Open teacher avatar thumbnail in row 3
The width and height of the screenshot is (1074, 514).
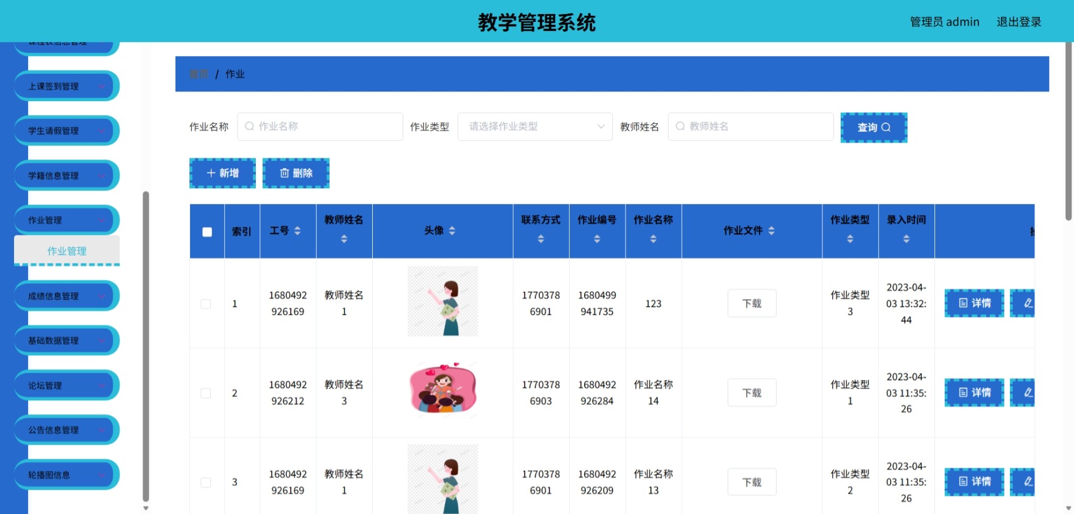443,479
